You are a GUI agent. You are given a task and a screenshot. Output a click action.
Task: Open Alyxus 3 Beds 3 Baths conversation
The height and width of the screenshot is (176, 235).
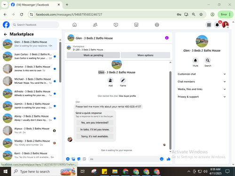point(29,130)
